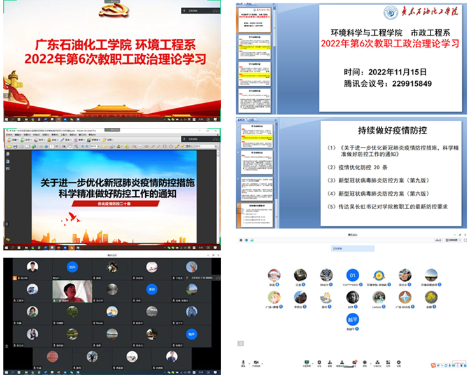The width and height of the screenshot is (470, 379).
Task: Open the Collaborate (协作) dropdown in Acrobat
Action: pos(39,140)
